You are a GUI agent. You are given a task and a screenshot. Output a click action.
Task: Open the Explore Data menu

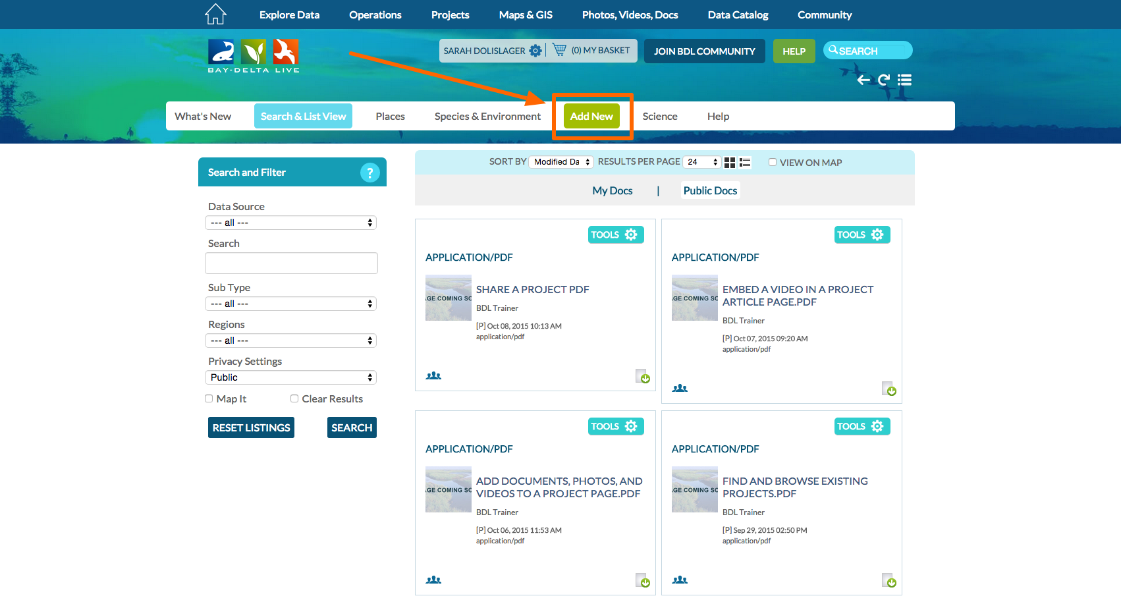(289, 14)
